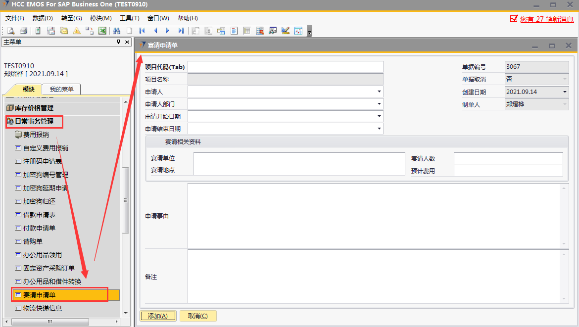Go to the next record arrow icon

coord(168,31)
